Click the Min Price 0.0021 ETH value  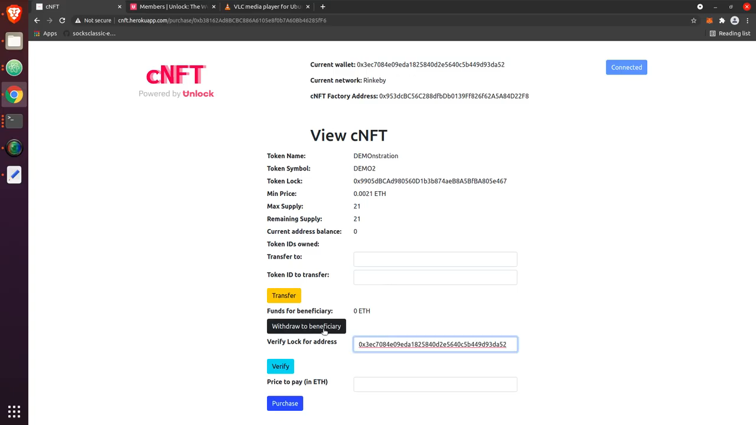pos(370,194)
